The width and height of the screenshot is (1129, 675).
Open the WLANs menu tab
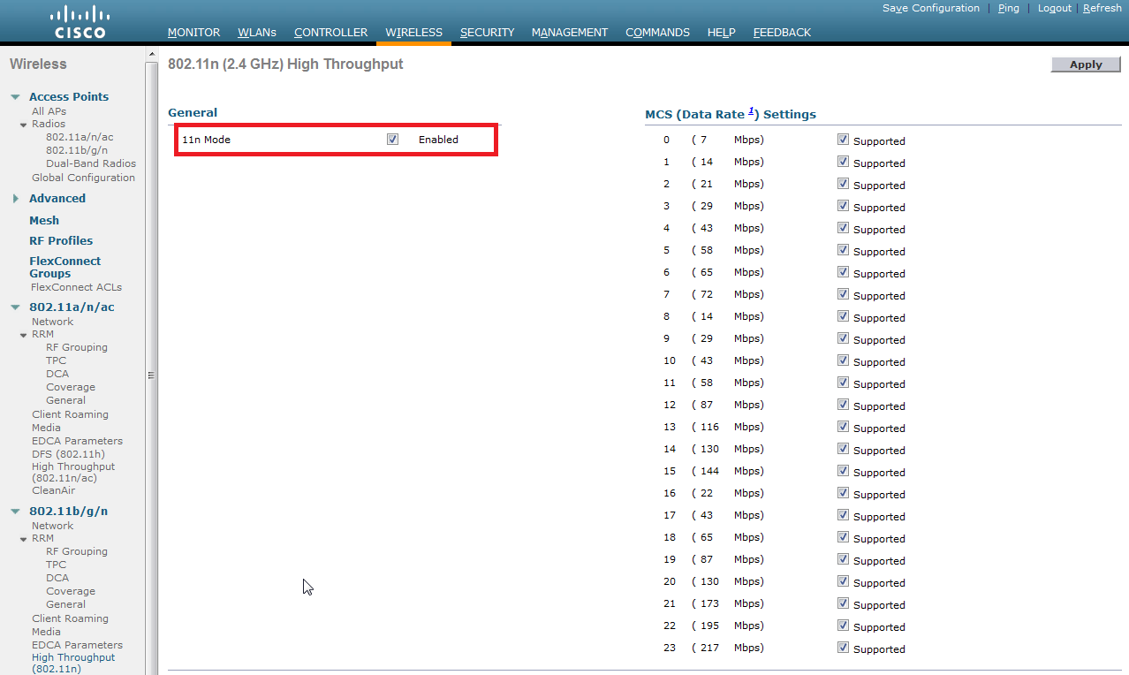[257, 33]
